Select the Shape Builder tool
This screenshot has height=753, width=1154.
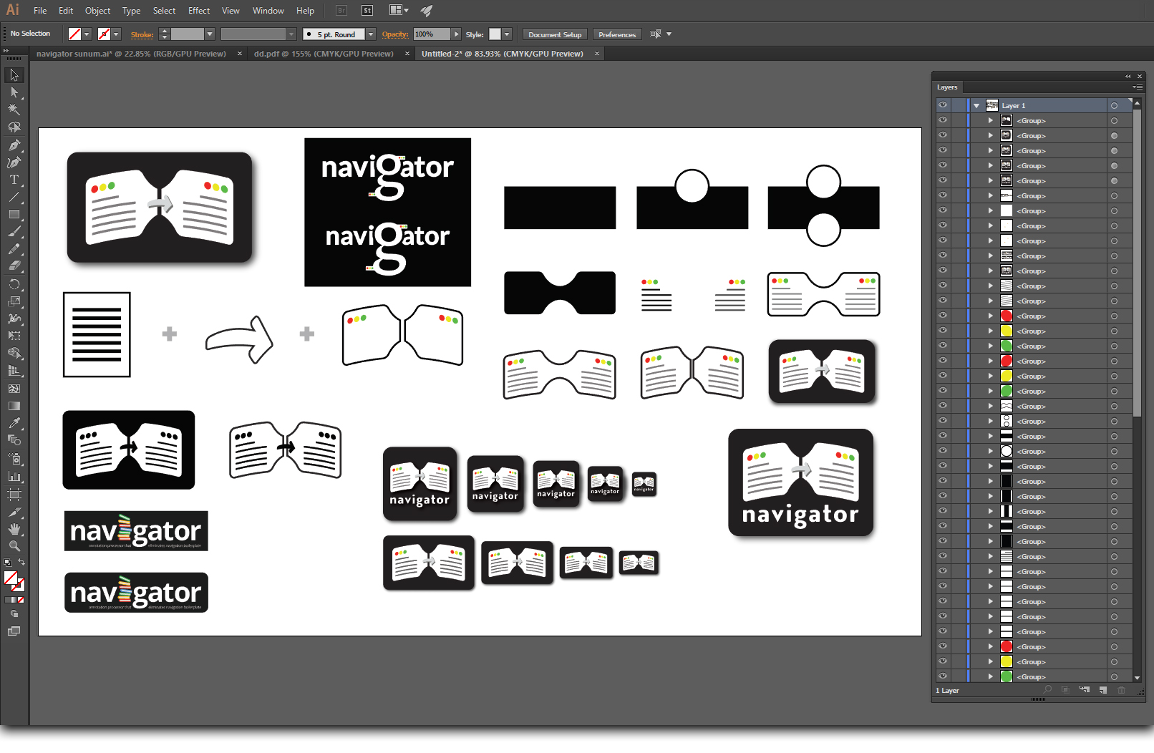pos(14,354)
